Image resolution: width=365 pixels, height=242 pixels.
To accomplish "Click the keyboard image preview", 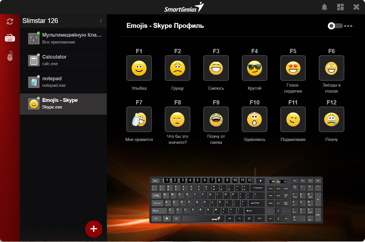I will coord(236,200).
